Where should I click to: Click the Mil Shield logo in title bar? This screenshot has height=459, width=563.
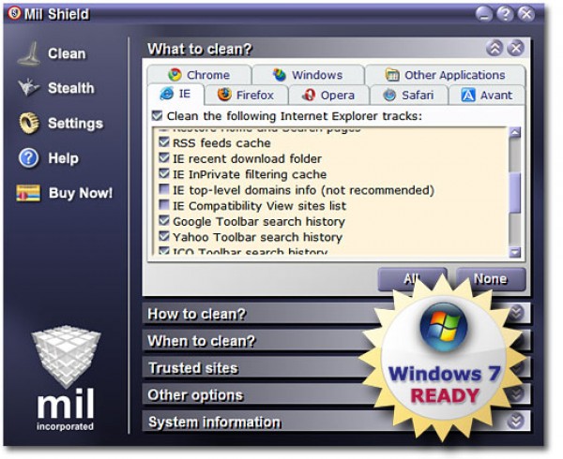pos(15,14)
